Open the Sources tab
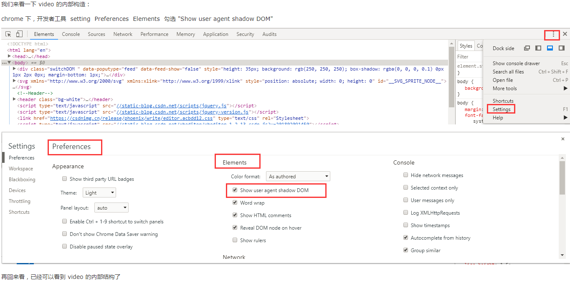570x281 pixels. click(x=96, y=34)
